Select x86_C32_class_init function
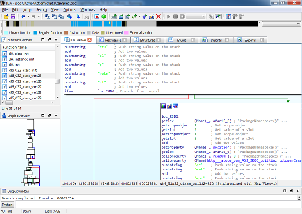Screen dimensions: 302x214 [22, 70]
